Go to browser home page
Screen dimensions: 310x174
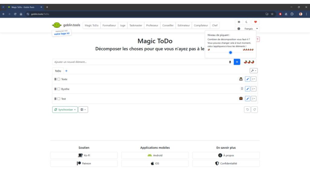pyautogui.click(x=21, y=14)
